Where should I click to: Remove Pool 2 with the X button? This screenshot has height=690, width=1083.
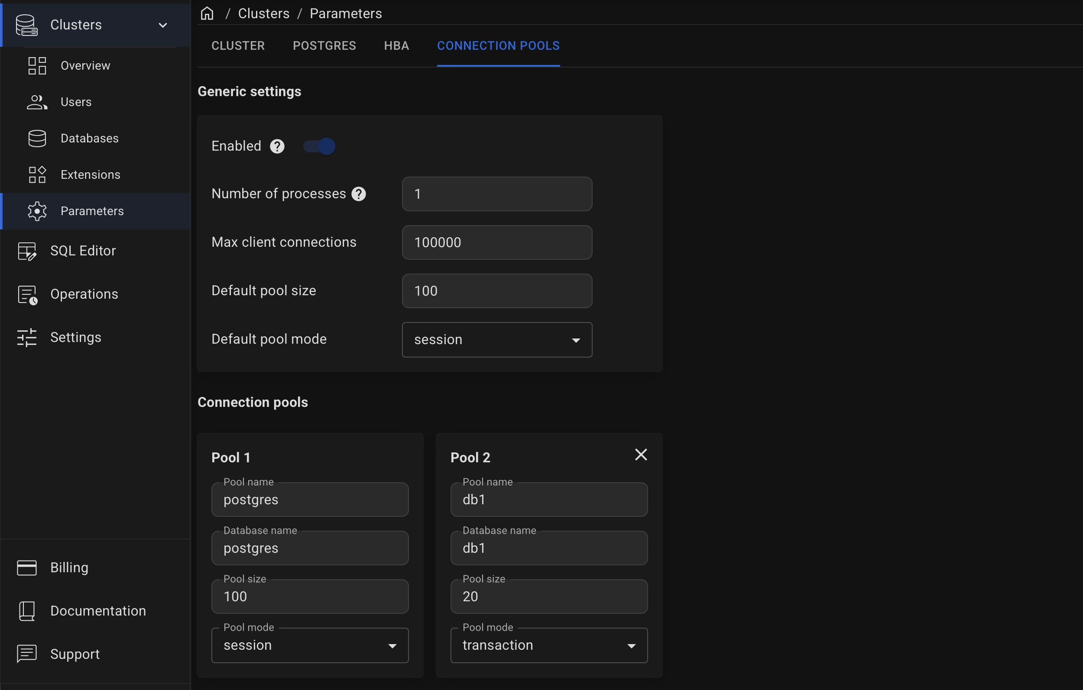[641, 455]
